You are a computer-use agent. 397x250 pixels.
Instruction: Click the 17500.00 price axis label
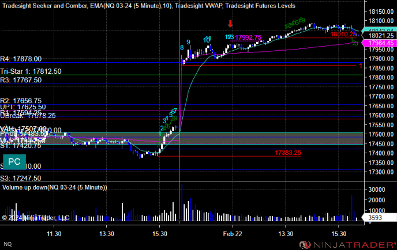coord(381,134)
